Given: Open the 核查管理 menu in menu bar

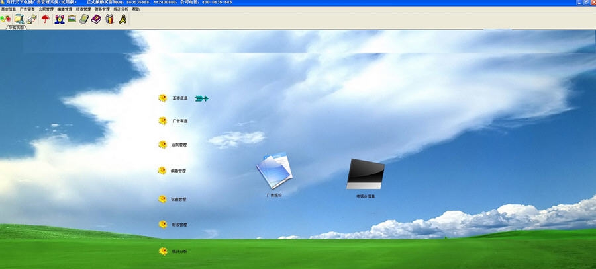Looking at the screenshot, I should pyautogui.click(x=83, y=9).
